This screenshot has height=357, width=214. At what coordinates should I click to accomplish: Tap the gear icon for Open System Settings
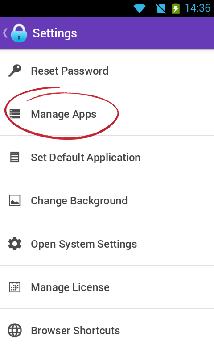click(15, 244)
